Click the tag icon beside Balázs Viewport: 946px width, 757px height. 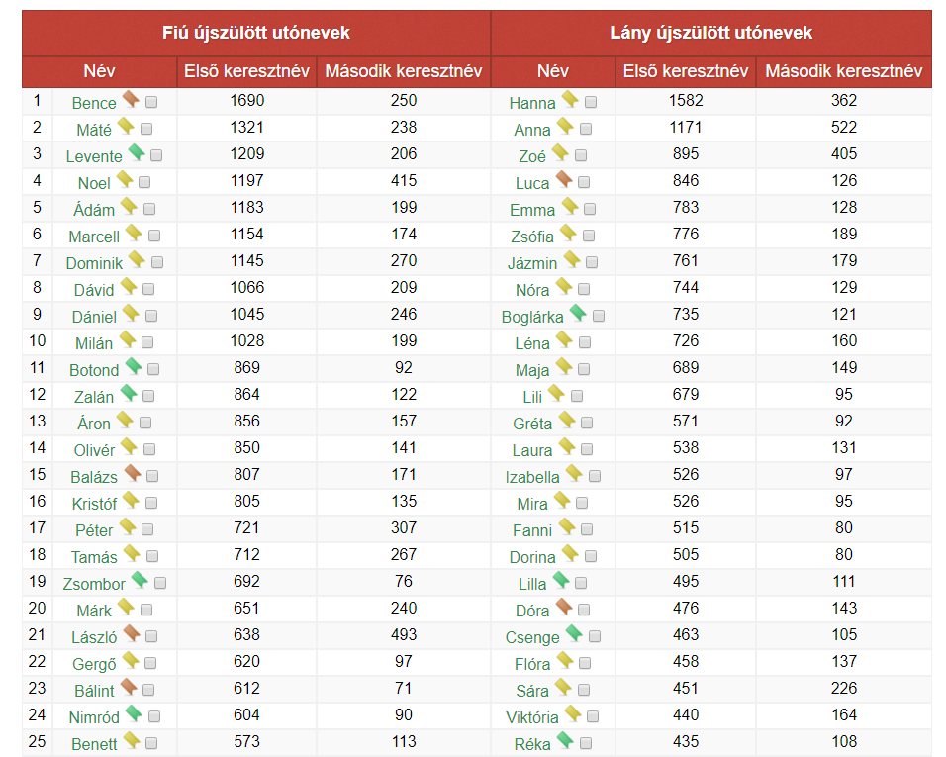click(132, 473)
